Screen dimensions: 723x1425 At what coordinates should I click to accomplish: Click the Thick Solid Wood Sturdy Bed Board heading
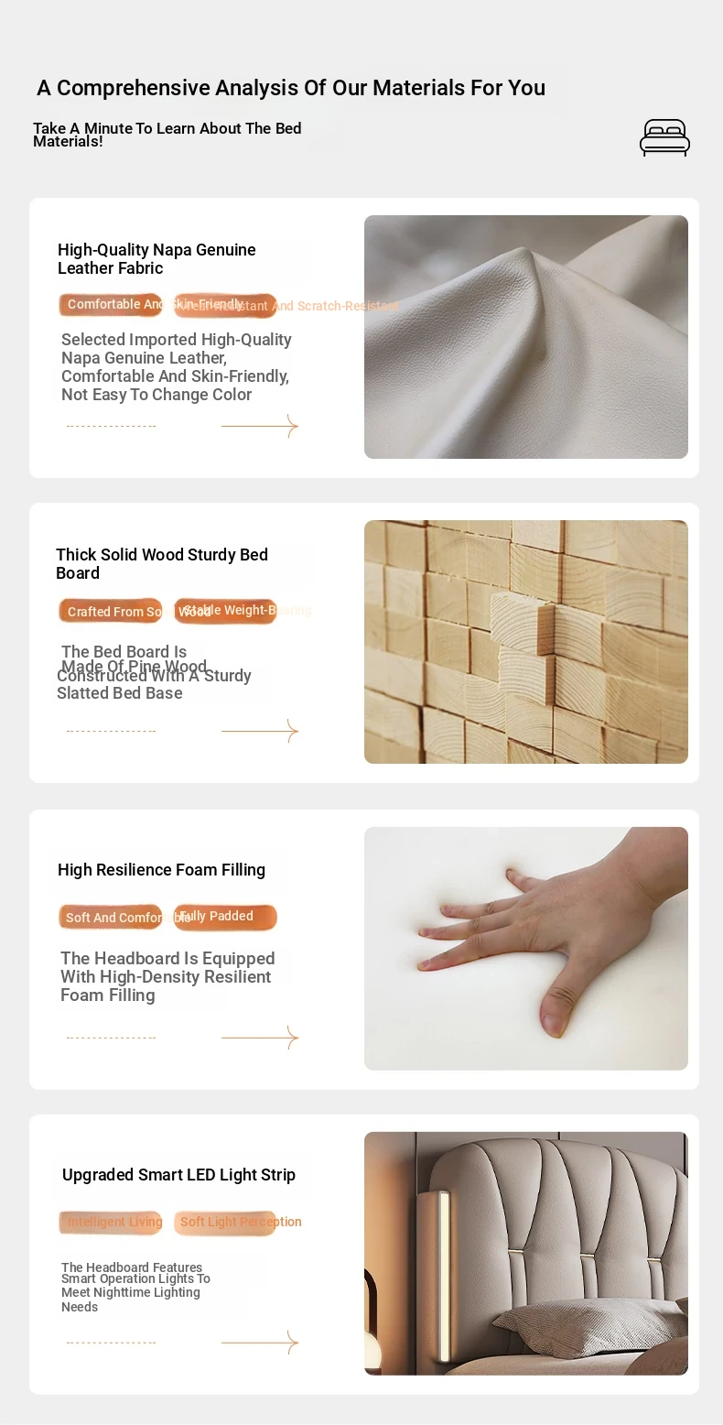click(162, 564)
